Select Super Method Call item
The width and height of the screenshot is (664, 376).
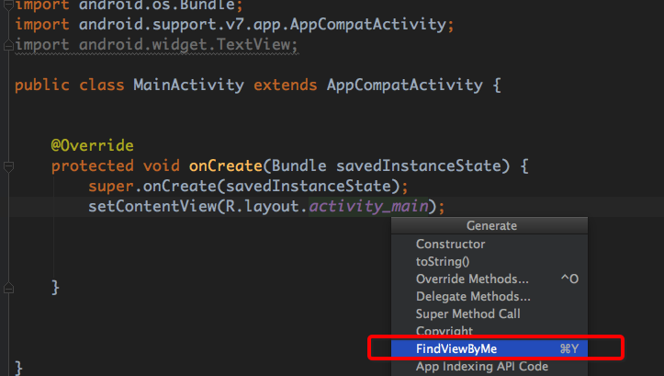coord(467,313)
